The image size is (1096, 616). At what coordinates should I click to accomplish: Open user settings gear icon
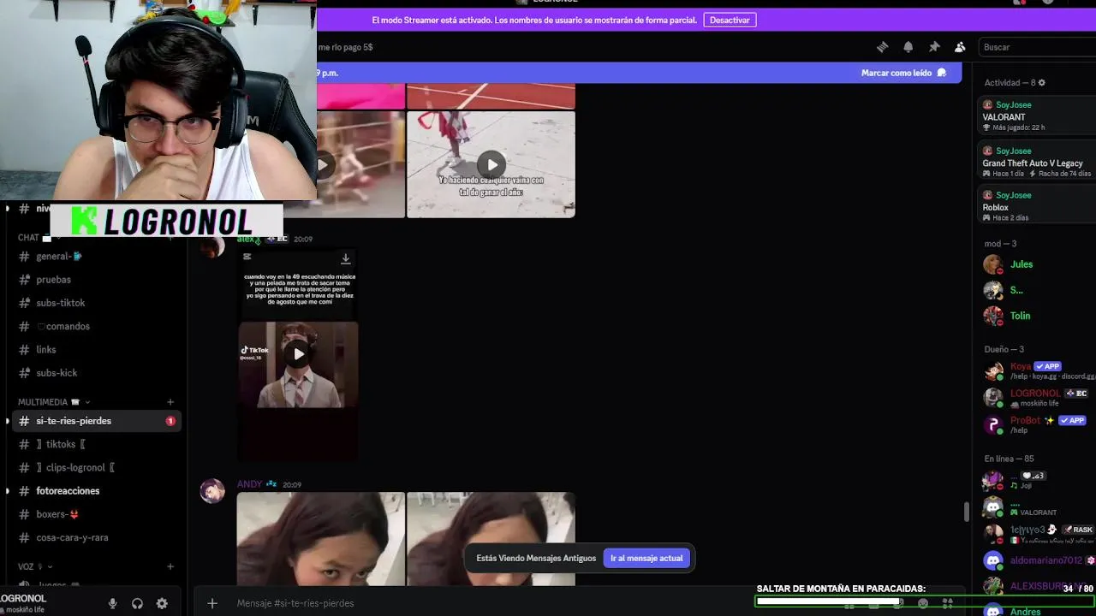click(162, 603)
